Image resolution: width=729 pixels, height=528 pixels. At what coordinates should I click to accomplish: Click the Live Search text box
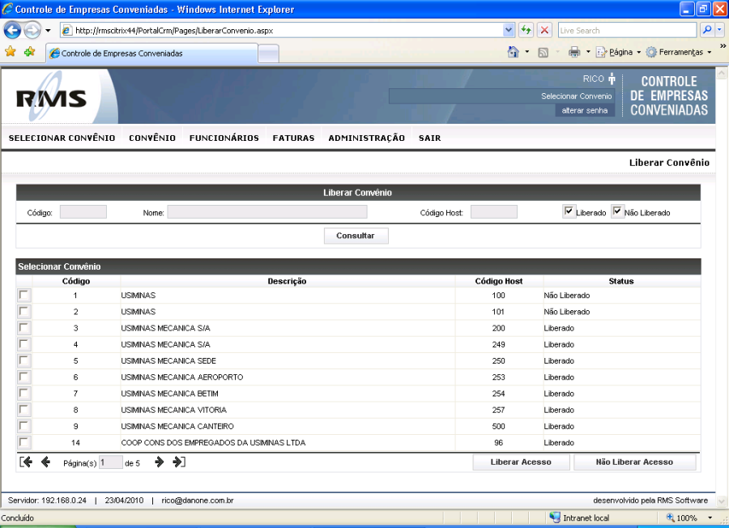pyautogui.click(x=627, y=30)
